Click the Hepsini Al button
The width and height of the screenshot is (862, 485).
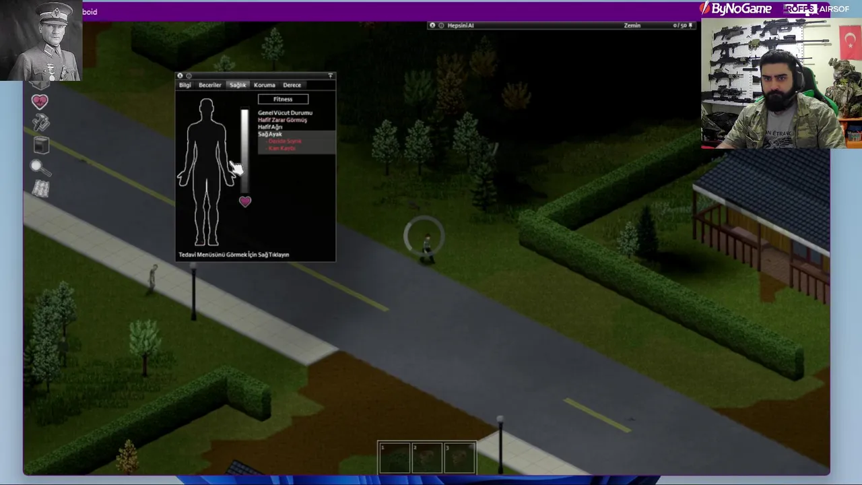(x=461, y=26)
